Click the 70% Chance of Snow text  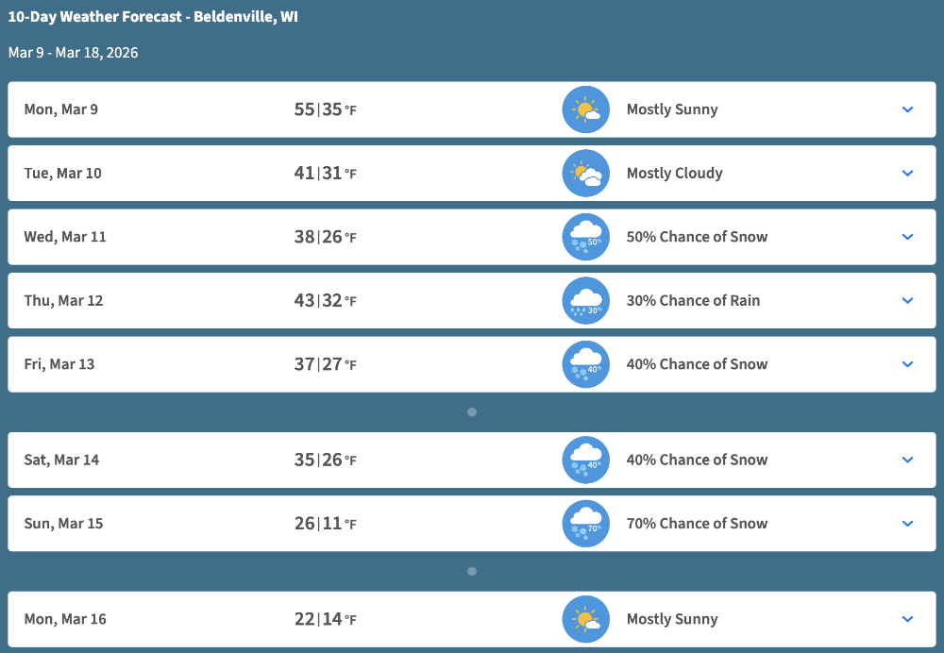tap(697, 524)
